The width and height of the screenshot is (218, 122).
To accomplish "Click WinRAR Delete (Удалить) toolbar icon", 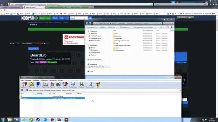I will (x=52, y=85).
